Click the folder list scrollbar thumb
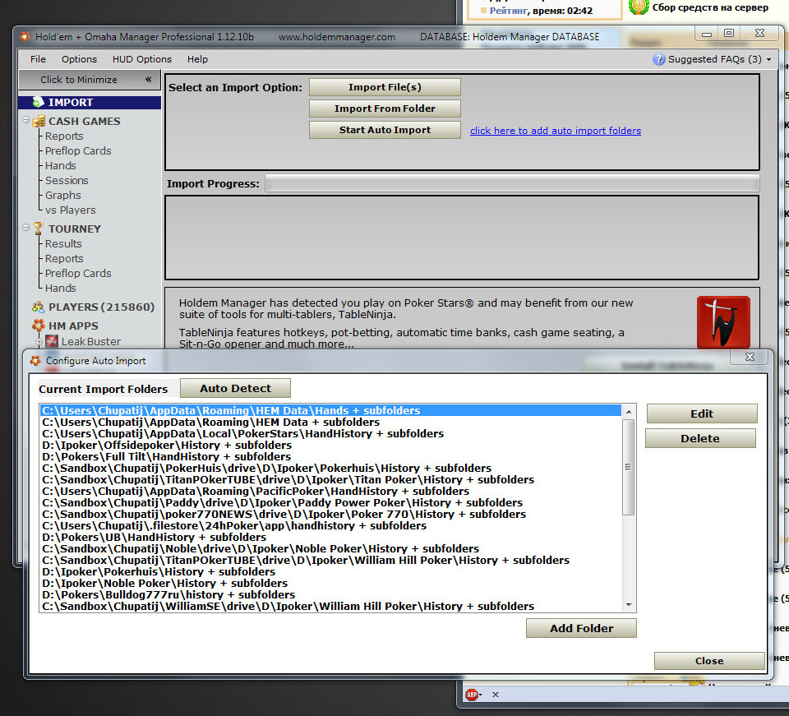The image size is (789, 716). [629, 468]
